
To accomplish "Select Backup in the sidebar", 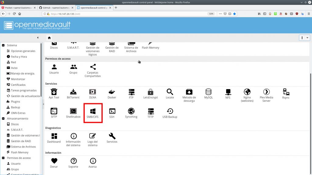I will click(13, 107).
